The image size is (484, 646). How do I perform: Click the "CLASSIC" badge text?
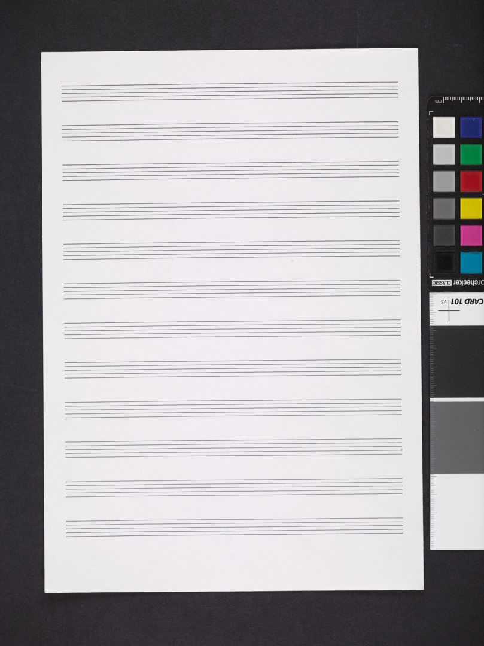point(442,283)
